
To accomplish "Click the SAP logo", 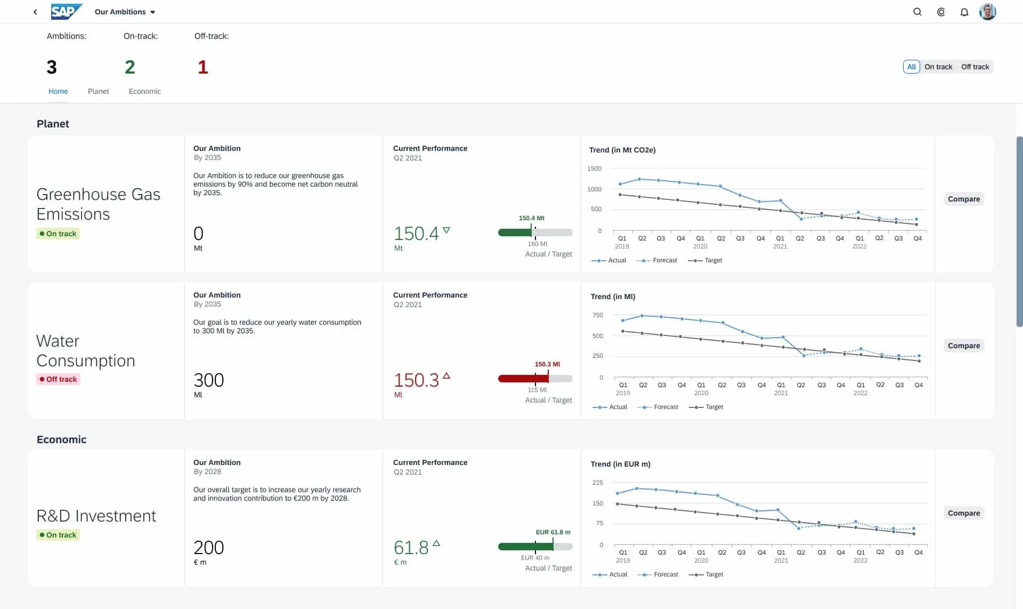I will click(x=67, y=12).
